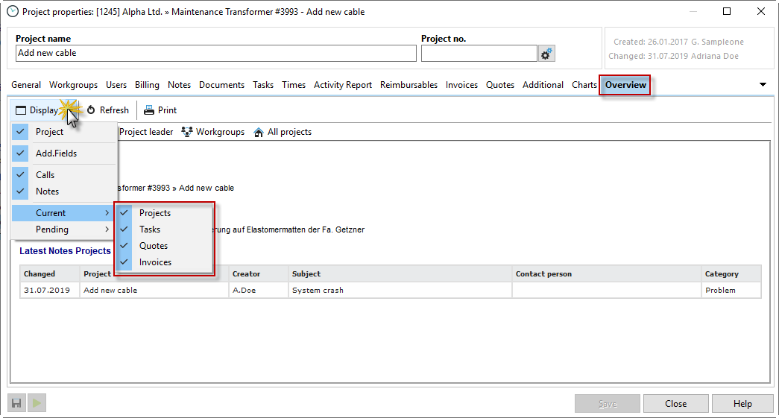The image size is (779, 418).
Task: Click the Workgroups filter icon
Action: tap(187, 132)
